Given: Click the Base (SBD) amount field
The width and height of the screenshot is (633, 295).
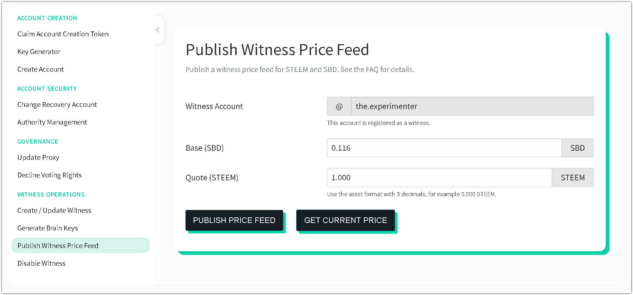Looking at the screenshot, I should [444, 148].
